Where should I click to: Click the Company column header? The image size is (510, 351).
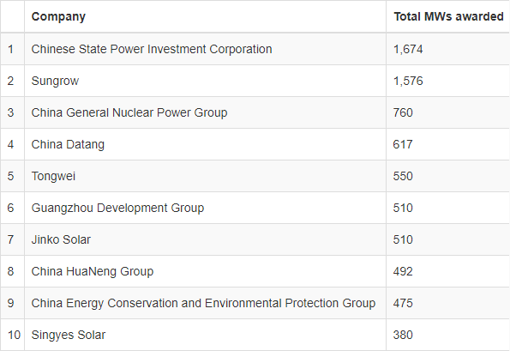pos(205,16)
